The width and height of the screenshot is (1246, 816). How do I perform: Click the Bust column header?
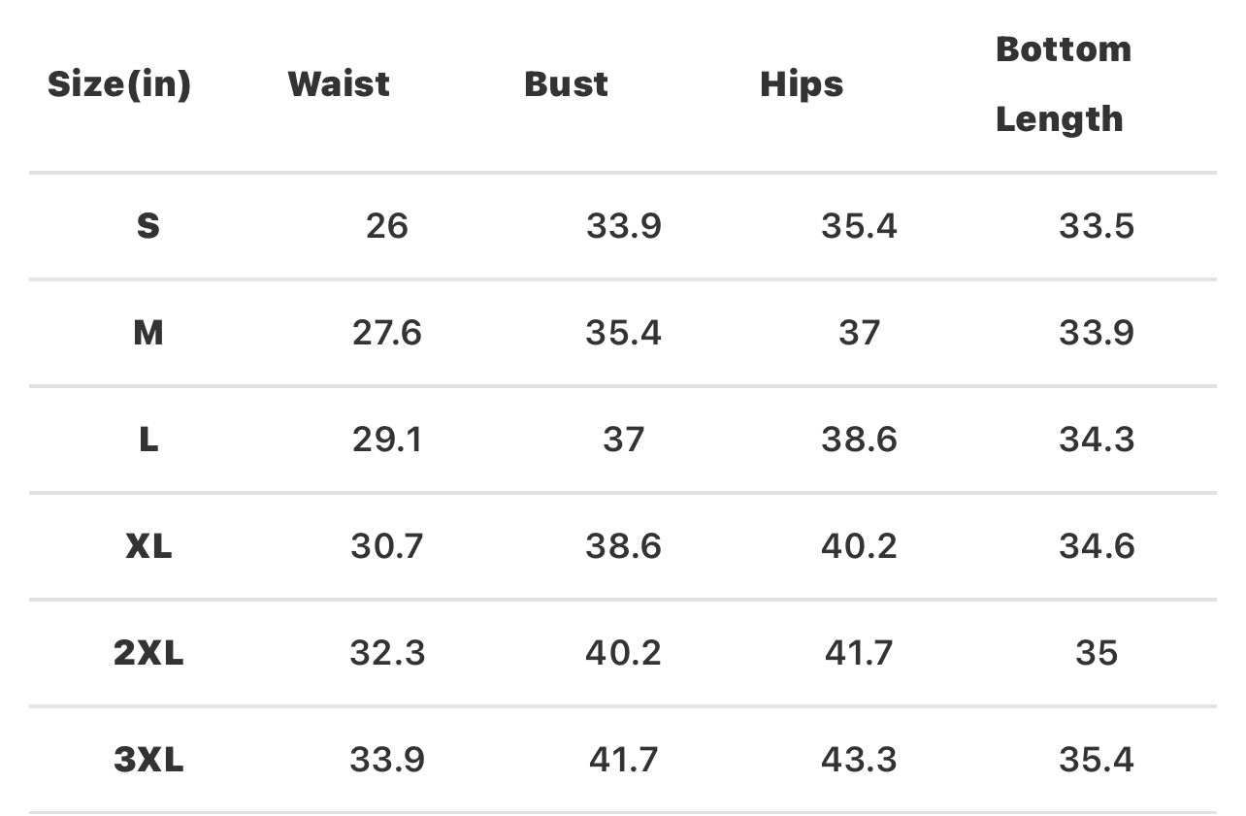tap(566, 84)
